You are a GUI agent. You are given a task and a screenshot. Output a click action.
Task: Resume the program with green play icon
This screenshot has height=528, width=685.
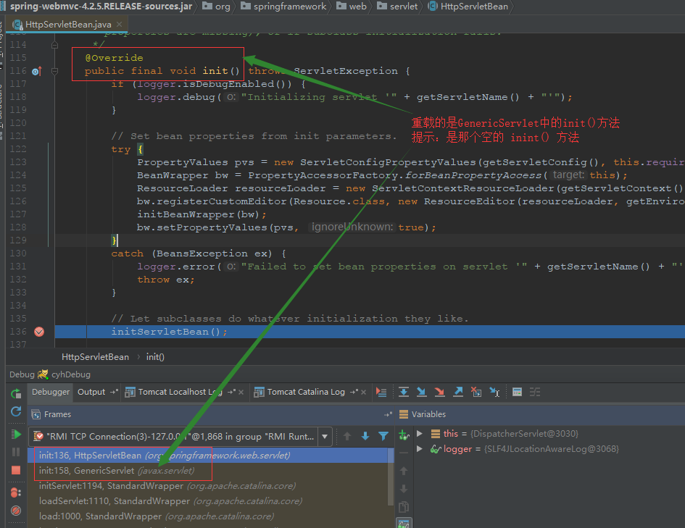(16, 434)
